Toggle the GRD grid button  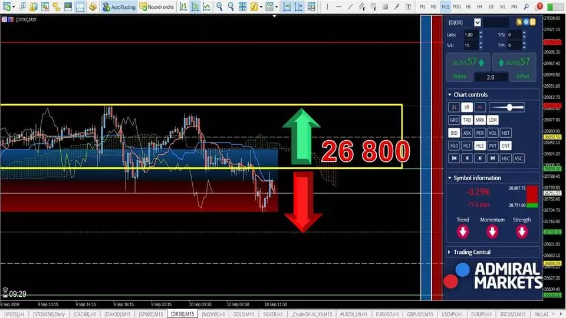454,120
